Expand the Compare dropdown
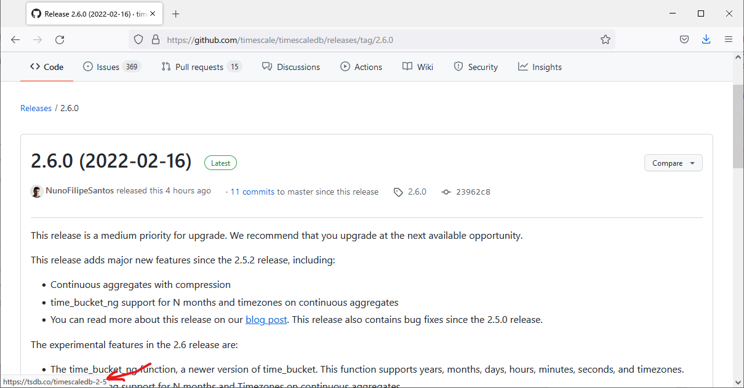This screenshot has height=388, width=744. [x=673, y=163]
